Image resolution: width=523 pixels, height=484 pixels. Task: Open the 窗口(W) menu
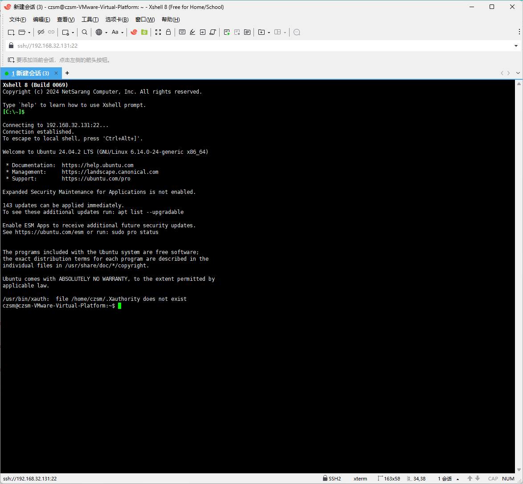(x=145, y=20)
